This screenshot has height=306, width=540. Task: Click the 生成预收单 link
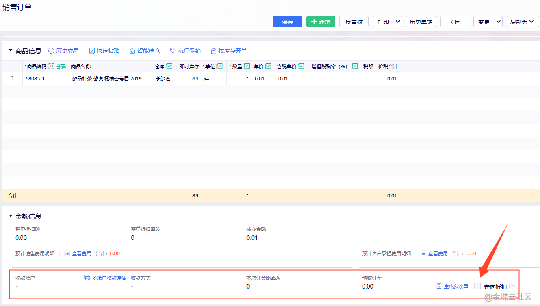[x=452, y=286]
